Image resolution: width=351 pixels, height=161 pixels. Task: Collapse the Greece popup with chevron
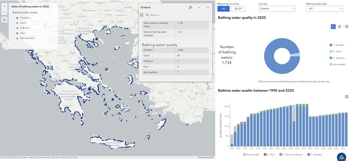(199, 7)
